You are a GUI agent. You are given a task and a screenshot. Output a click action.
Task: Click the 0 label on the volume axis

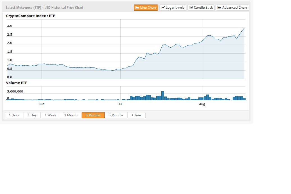(x=8, y=98)
